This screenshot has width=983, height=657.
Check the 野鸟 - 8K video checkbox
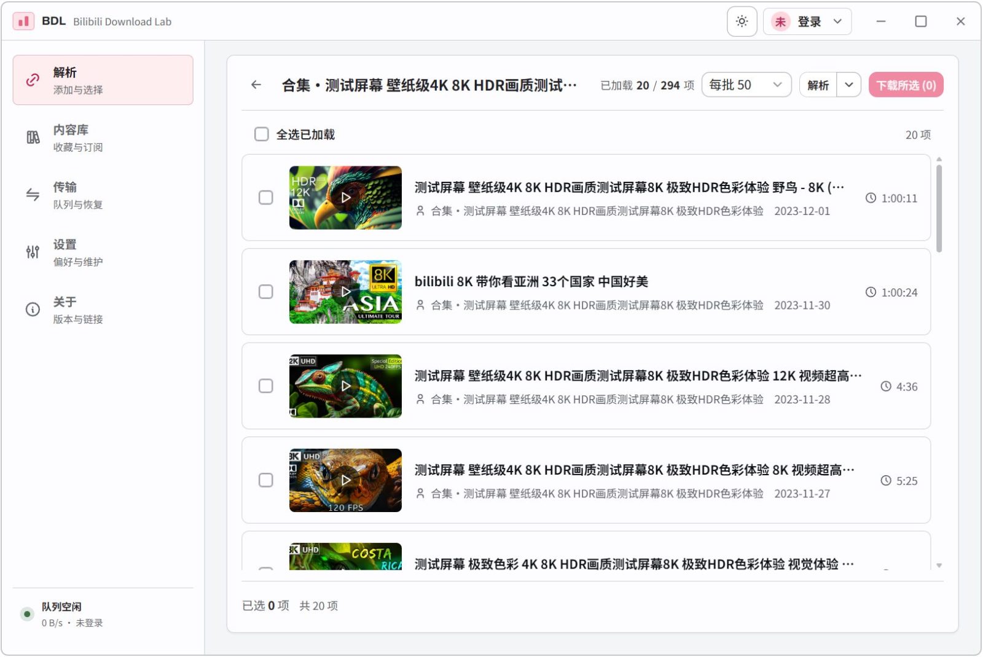265,198
